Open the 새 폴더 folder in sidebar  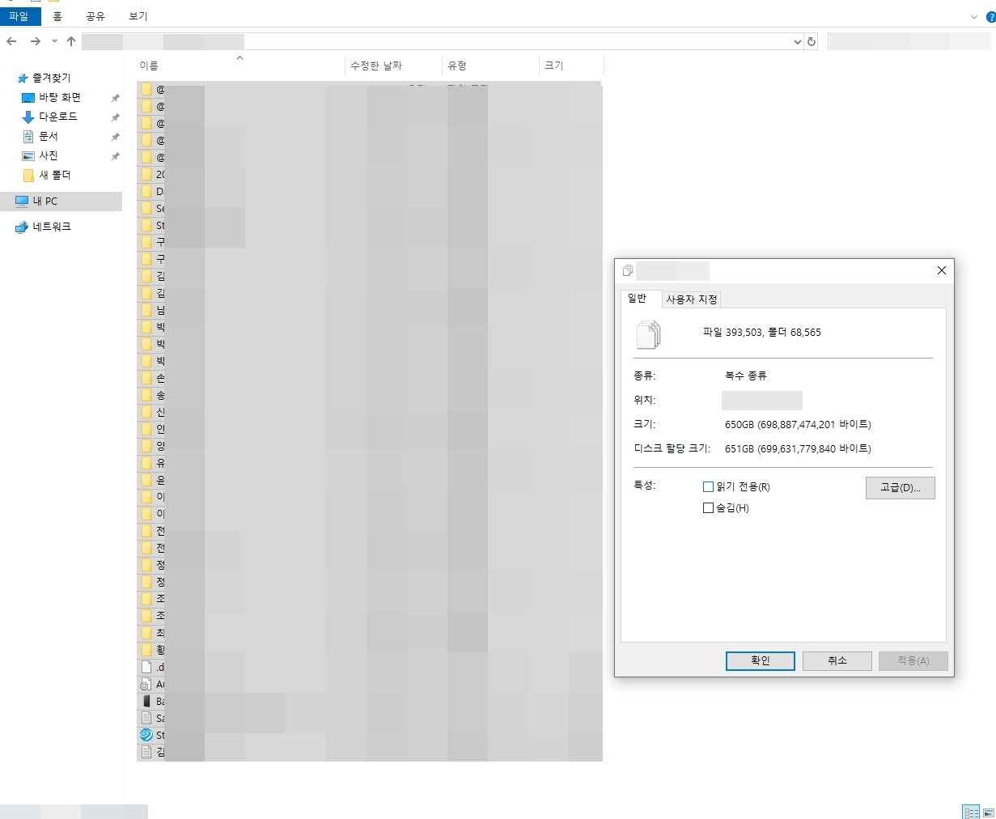pos(47,176)
